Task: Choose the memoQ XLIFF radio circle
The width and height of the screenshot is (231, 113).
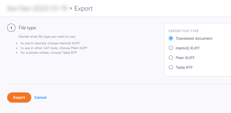Action: pyautogui.click(x=171, y=48)
